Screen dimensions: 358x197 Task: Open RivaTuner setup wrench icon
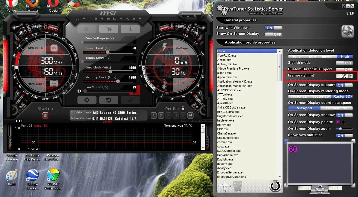pos(348,31)
